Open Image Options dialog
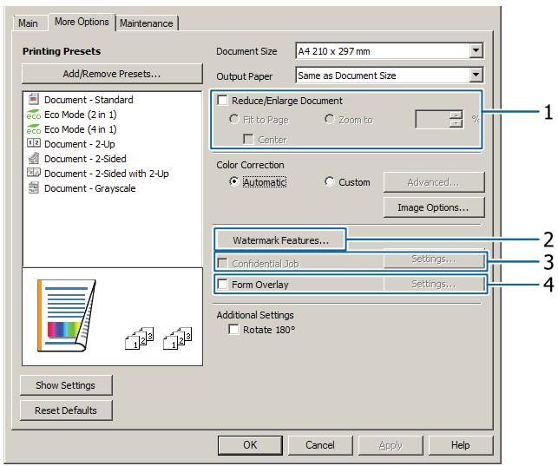 (434, 207)
